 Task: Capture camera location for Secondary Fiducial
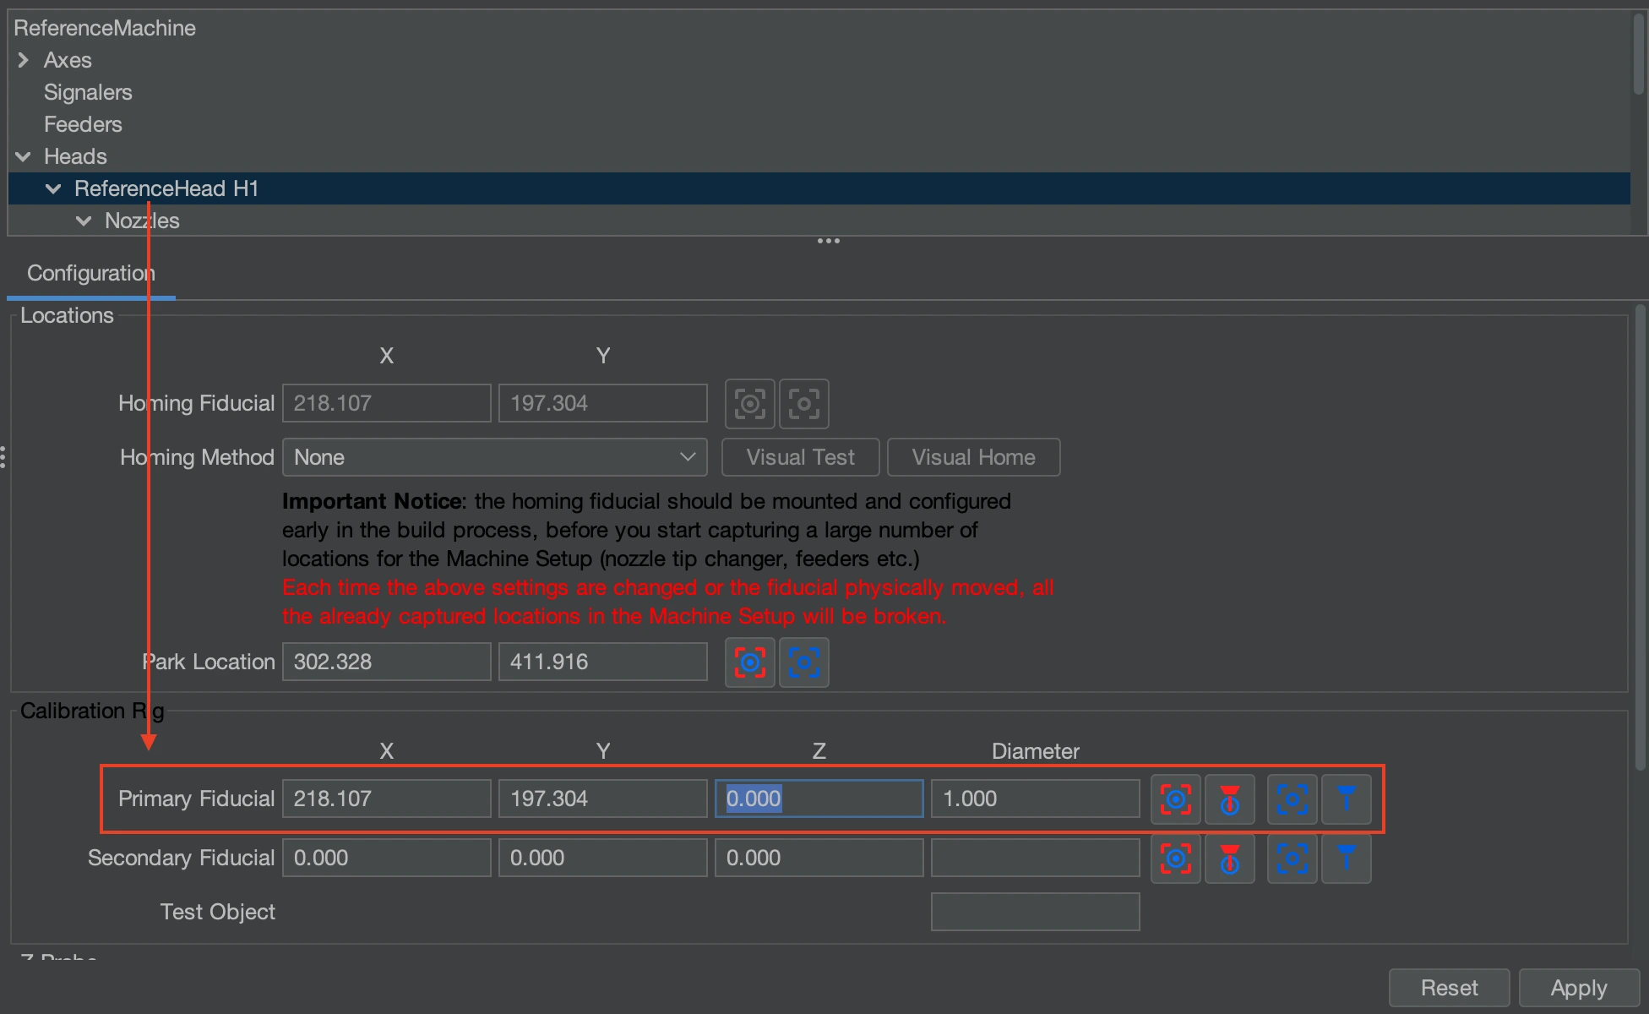pyautogui.click(x=1175, y=859)
